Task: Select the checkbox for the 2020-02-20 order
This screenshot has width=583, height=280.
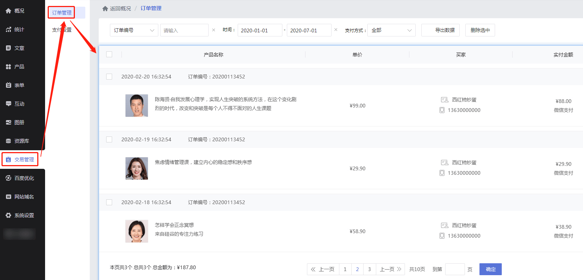Action: point(109,77)
